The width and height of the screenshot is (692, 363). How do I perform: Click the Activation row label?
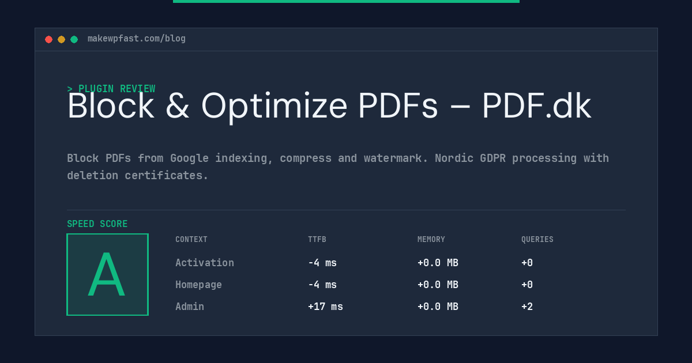pyautogui.click(x=205, y=263)
